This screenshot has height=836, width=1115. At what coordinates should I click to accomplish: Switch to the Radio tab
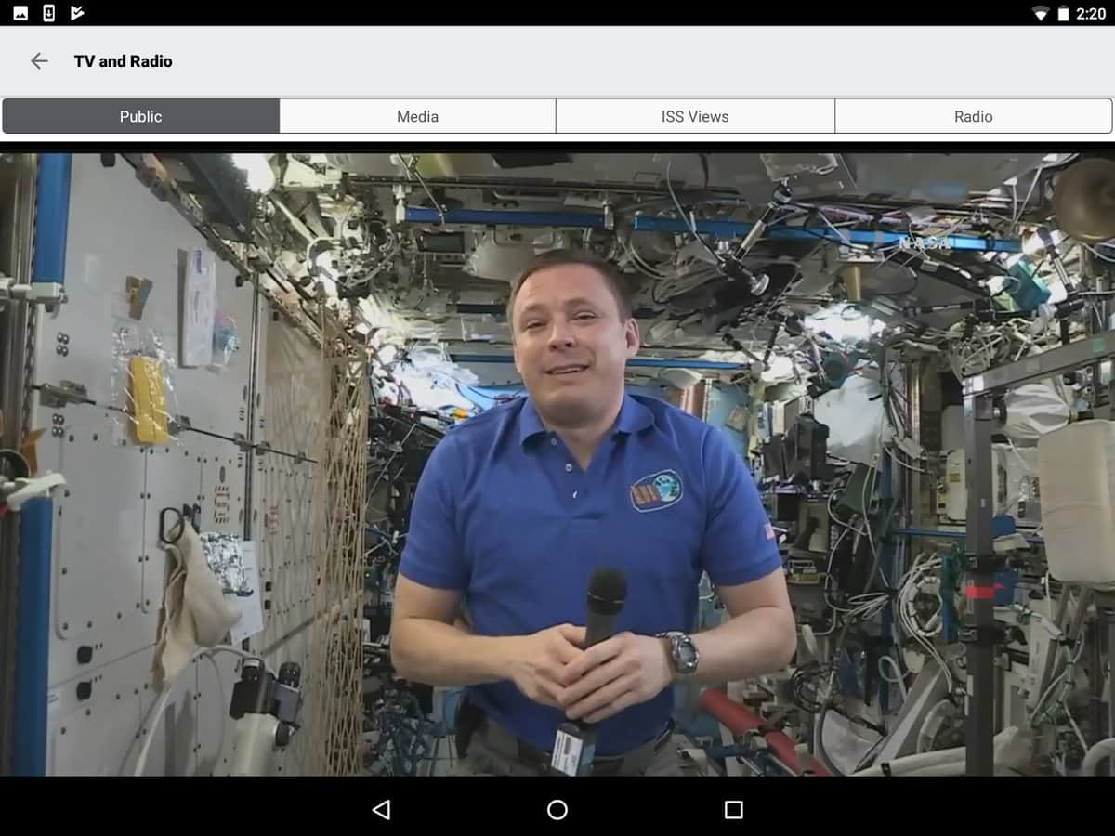tap(973, 116)
